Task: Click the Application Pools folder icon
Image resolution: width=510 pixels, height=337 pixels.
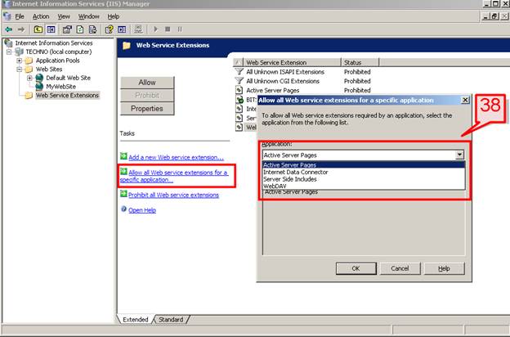Action: point(29,61)
